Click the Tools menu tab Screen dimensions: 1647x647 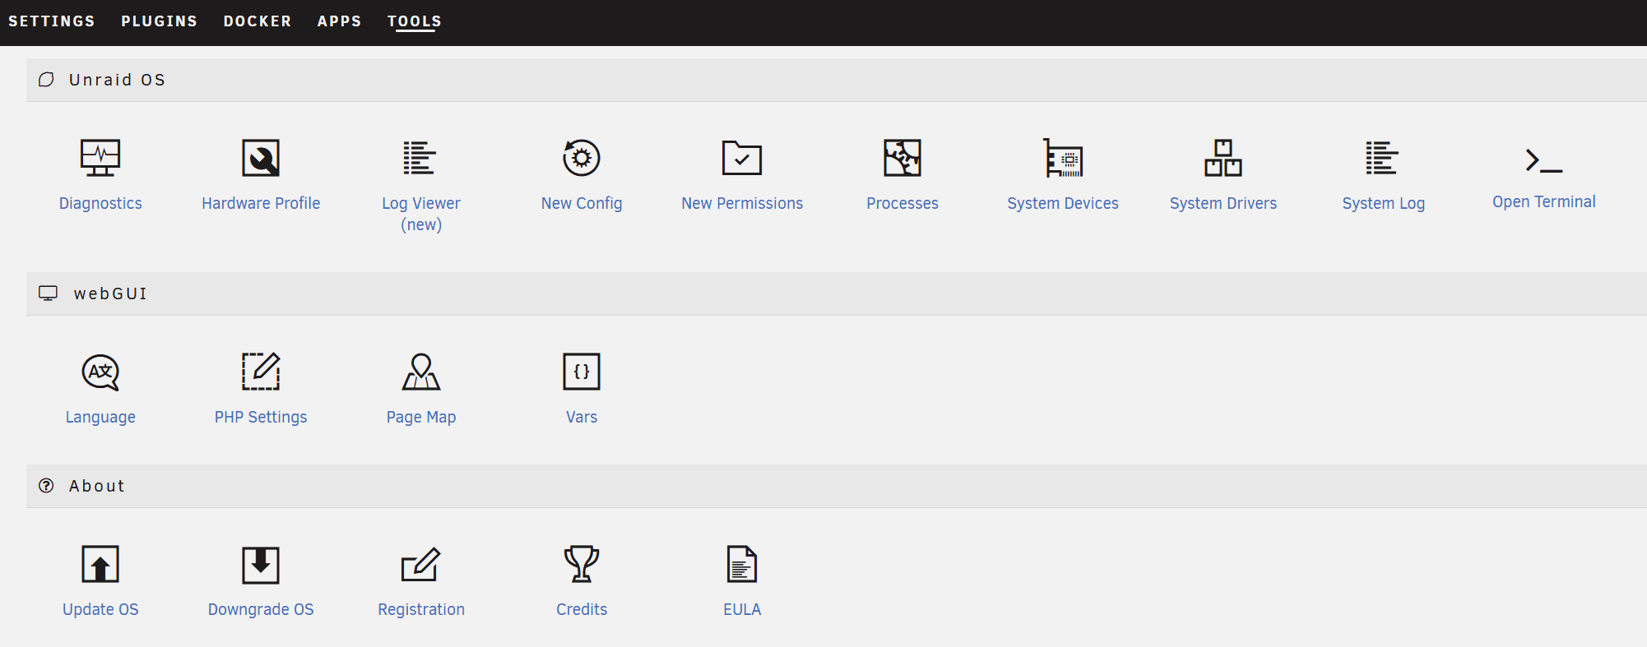pyautogui.click(x=415, y=21)
